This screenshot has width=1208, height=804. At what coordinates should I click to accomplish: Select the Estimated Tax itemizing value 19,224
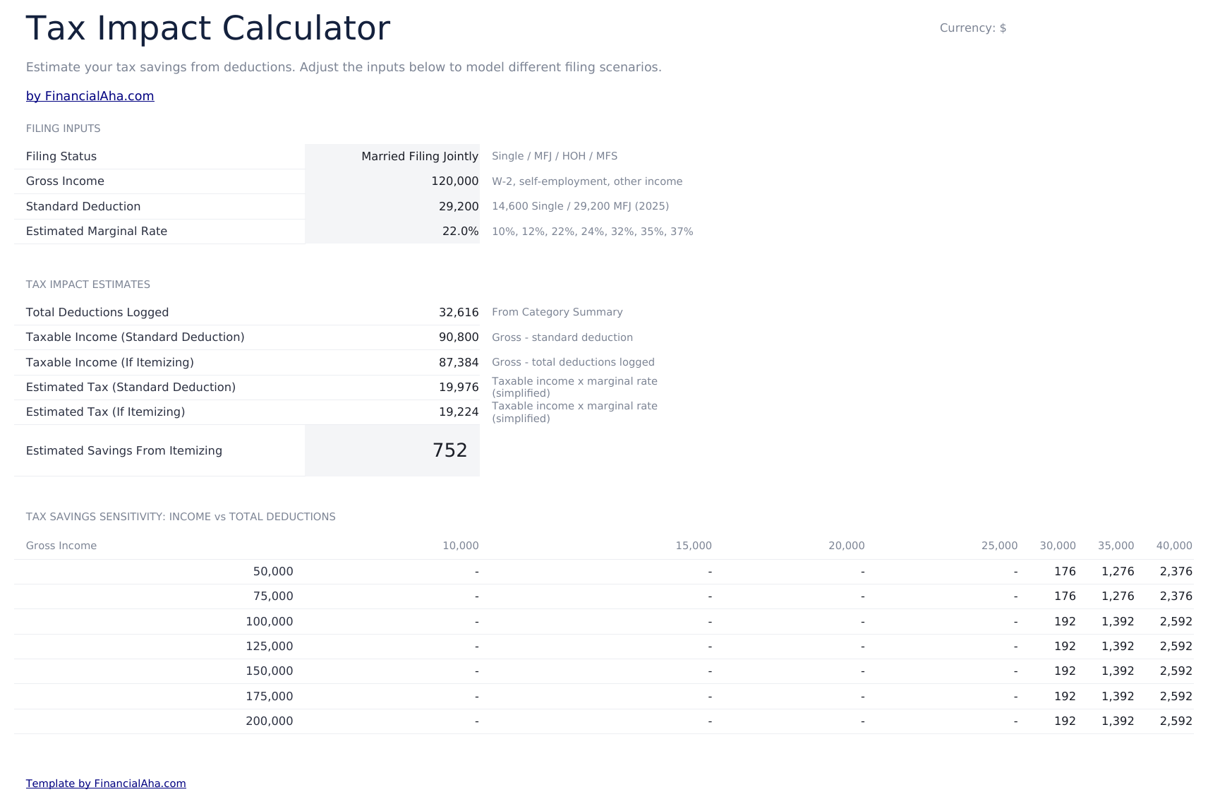point(459,412)
